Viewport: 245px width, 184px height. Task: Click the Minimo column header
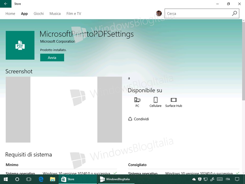pos(12,165)
